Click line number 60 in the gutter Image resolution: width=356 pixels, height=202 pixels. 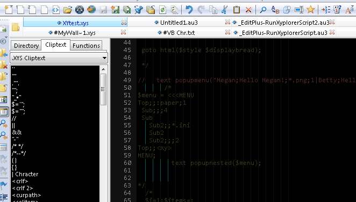tap(127, 163)
